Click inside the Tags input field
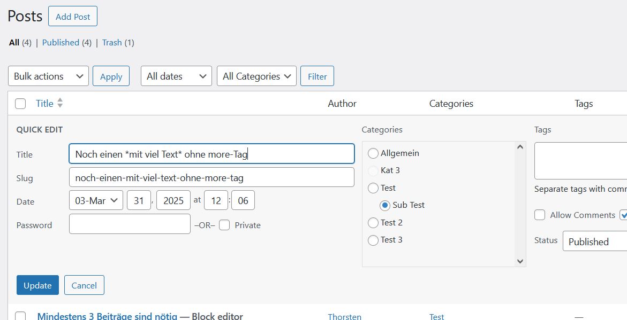This screenshot has height=320, width=627. click(582, 159)
